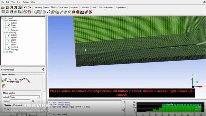Image resolution: width=206 pixels, height=116 pixels.
Task: Click the OK button in Move Vertices panel
Action: pos(22,115)
